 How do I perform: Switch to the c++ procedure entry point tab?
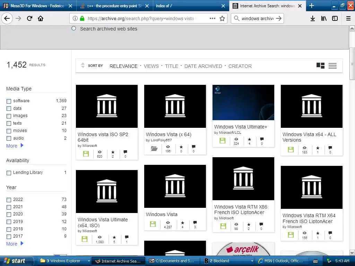pyautogui.click(x=115, y=6)
